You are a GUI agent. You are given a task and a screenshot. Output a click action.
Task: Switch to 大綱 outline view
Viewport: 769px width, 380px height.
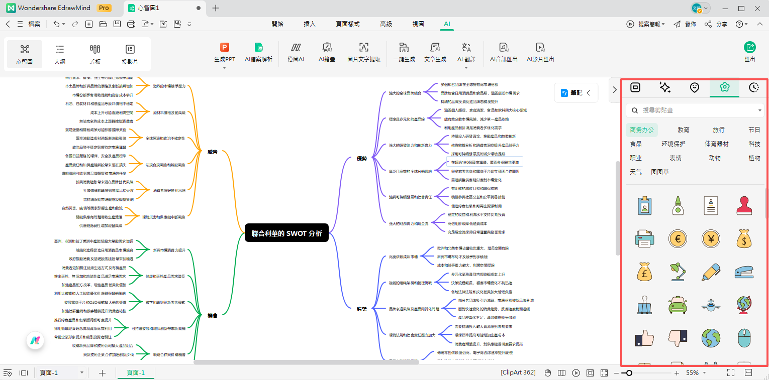coord(59,54)
